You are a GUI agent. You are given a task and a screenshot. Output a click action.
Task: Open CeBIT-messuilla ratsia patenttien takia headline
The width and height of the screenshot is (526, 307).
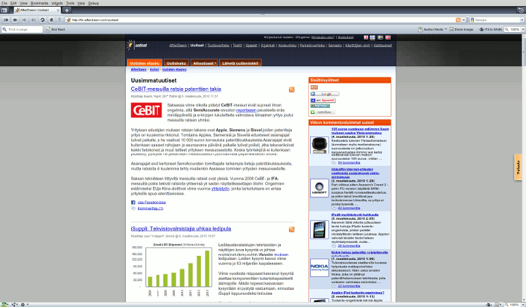point(176,89)
